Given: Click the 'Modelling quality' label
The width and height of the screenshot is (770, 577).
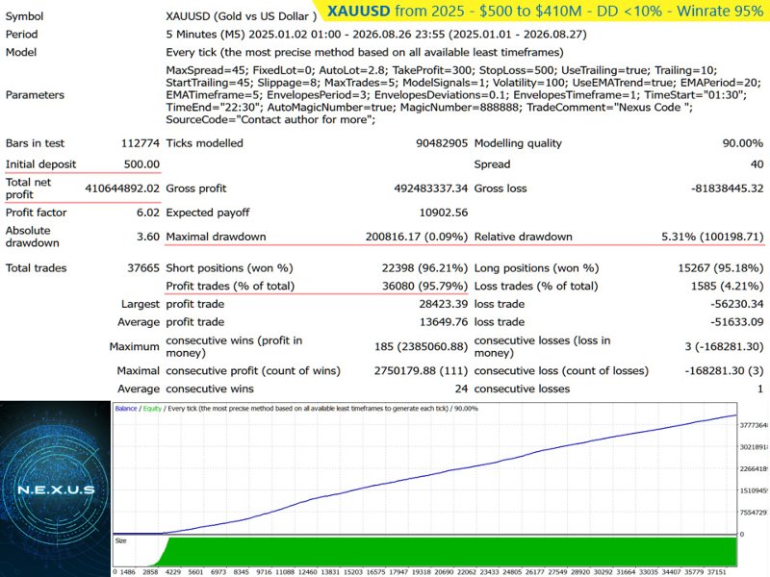Looking at the screenshot, I should coord(518,143).
